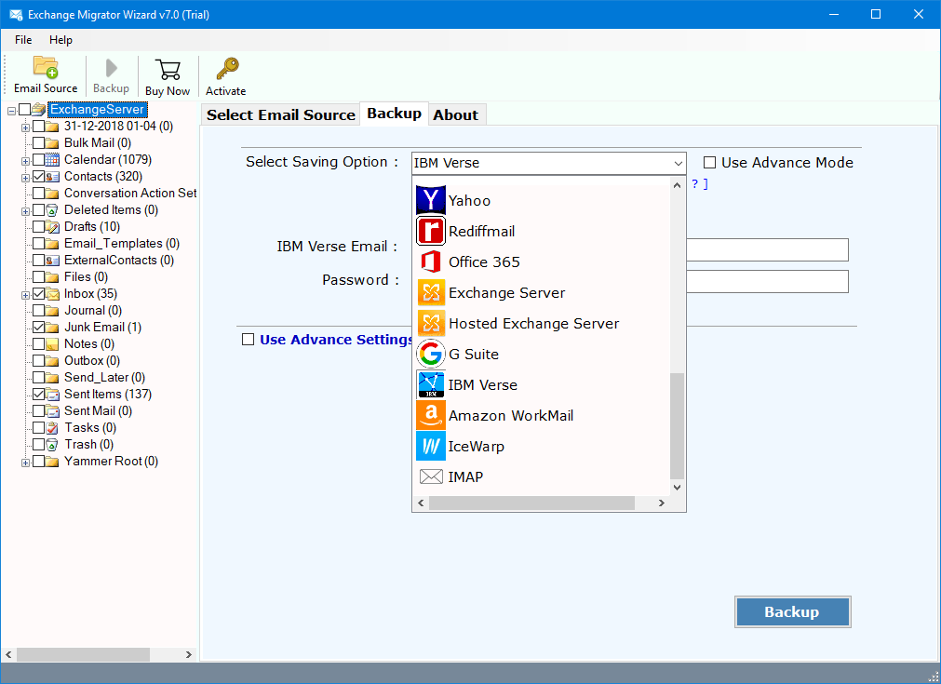
Task: Uncheck the Sent Items (137) checkbox
Action: 38,395
